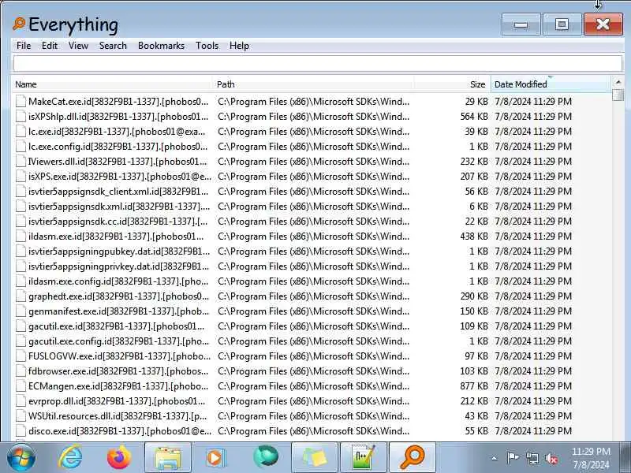631x473 pixels.
Task: Open the Windows Start menu
Action: pos(21,458)
